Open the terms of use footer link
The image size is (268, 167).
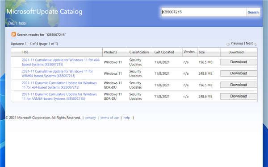point(109,118)
